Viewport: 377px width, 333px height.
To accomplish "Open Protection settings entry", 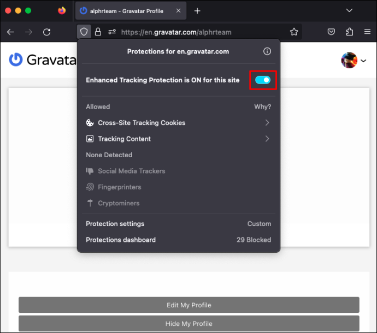I will 179,224.
